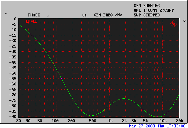
Task: Click the small marker symbol right of graph
Action: point(184,21)
